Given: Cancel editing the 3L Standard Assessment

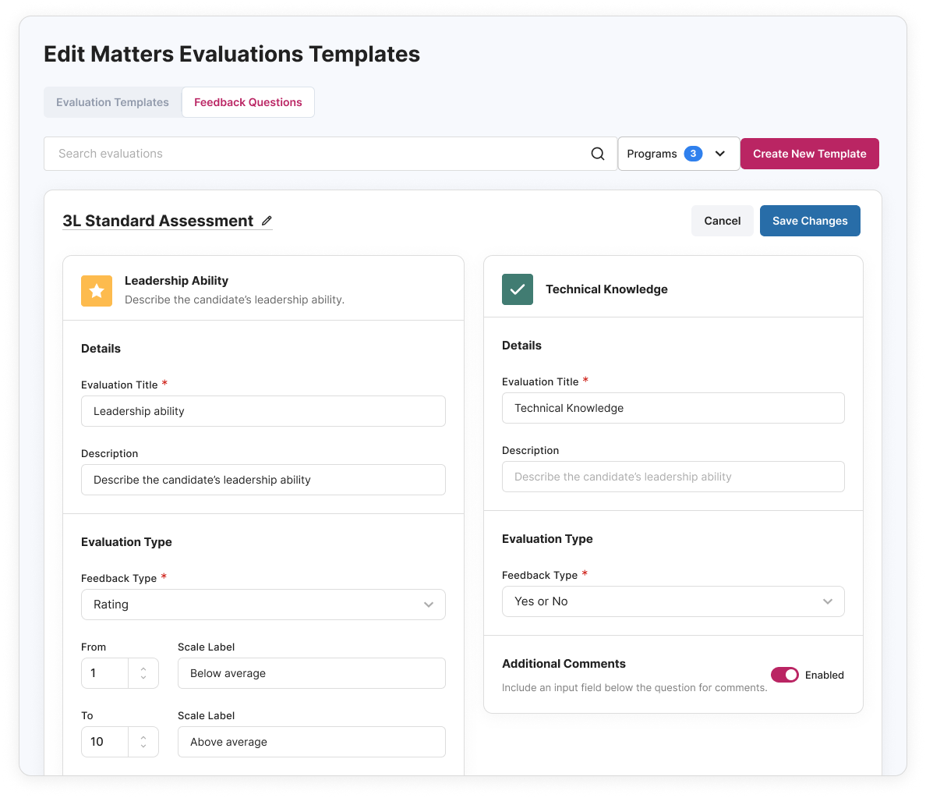Looking at the screenshot, I should coord(722,221).
